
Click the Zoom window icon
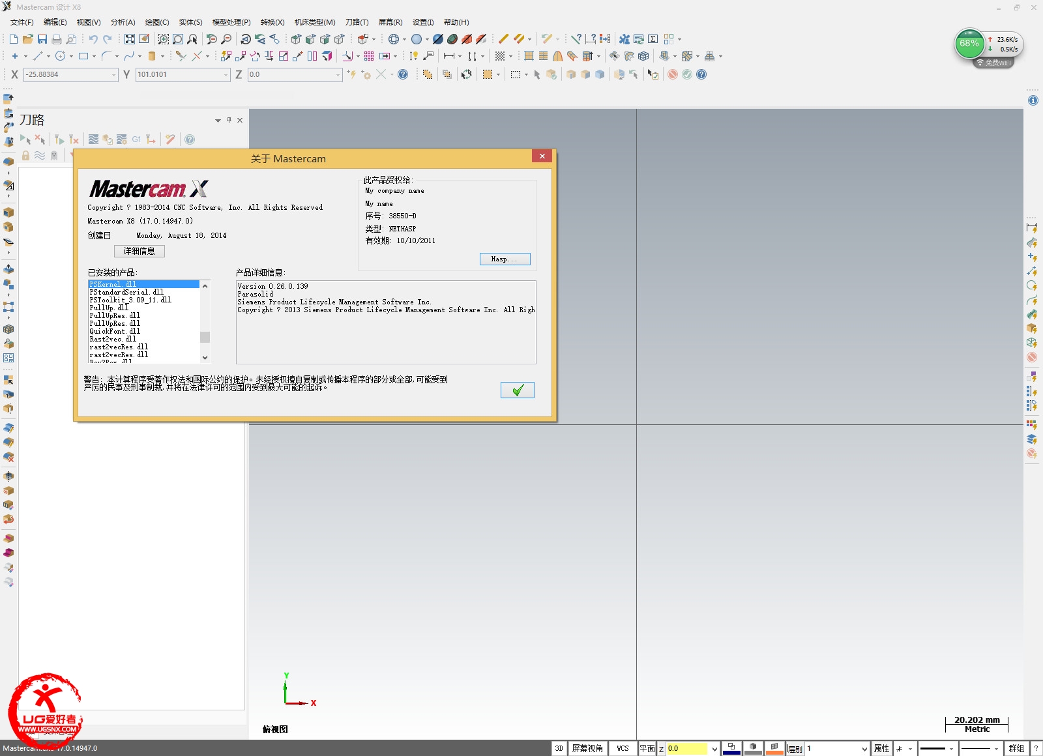[164, 39]
